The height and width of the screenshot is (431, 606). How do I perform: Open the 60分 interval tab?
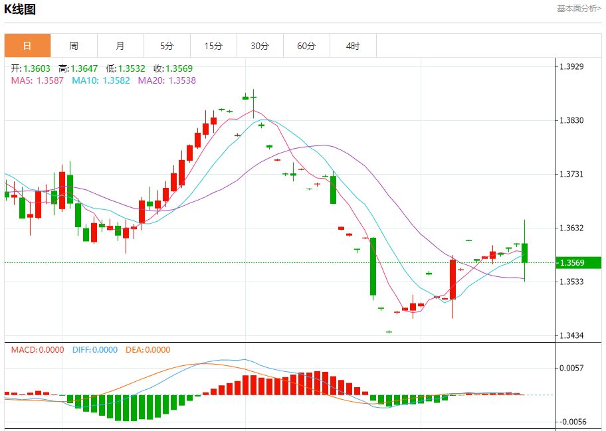click(x=306, y=46)
